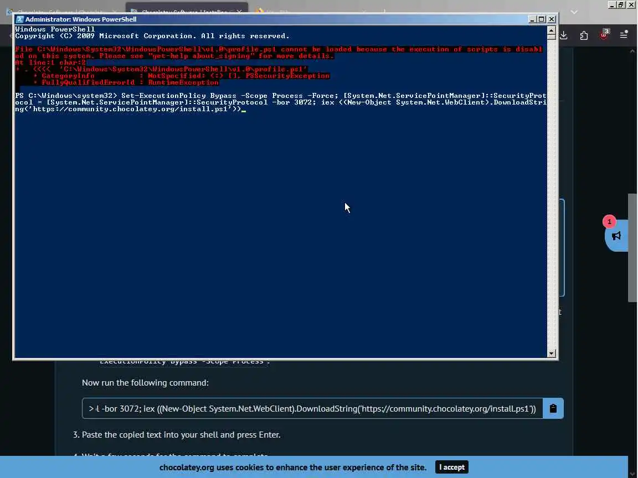Minimize the PowerShell window
Image resolution: width=638 pixels, height=478 pixels.
(532, 19)
